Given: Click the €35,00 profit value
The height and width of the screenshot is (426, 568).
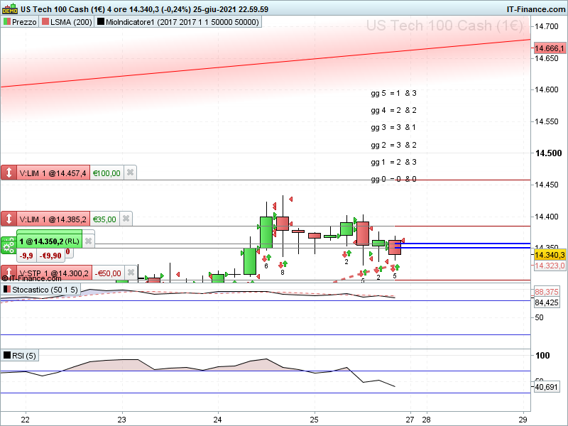Looking at the screenshot, I should pyautogui.click(x=104, y=219).
